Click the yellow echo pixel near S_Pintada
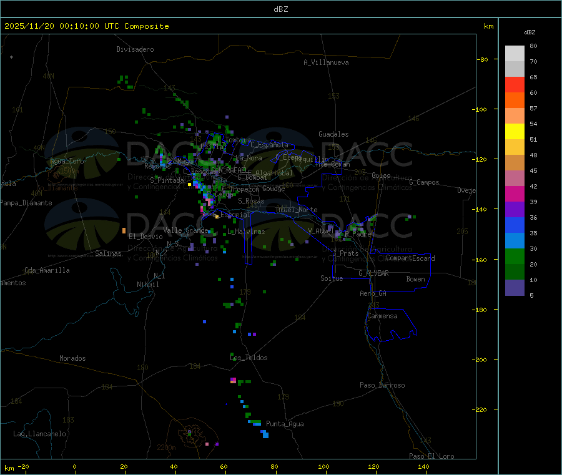Viewport: 562px width, 475px height. click(189, 185)
